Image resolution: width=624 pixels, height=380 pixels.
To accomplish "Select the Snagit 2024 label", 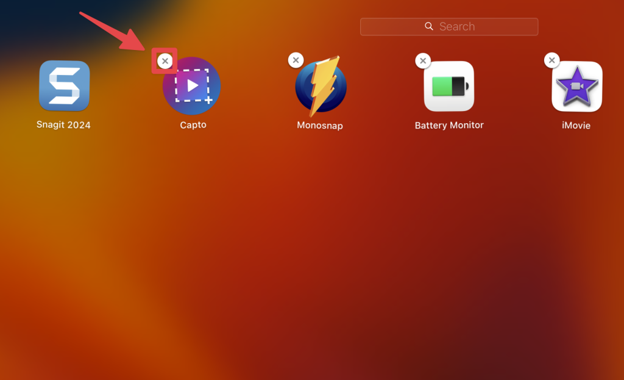I will tap(63, 124).
